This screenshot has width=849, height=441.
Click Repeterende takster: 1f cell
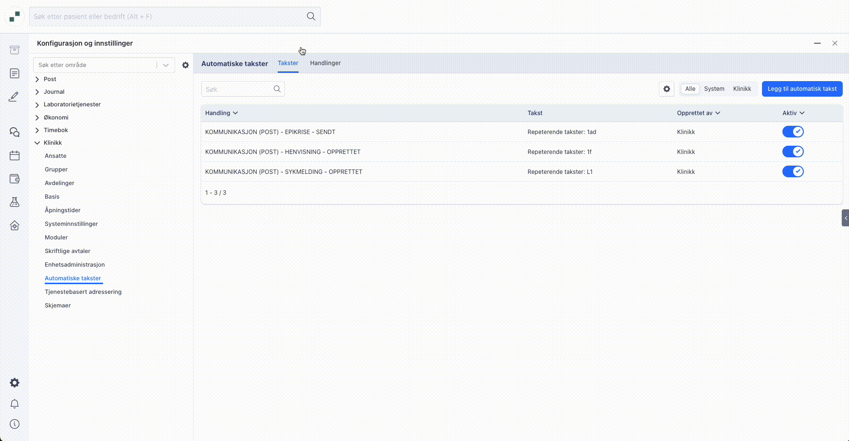[560, 152]
